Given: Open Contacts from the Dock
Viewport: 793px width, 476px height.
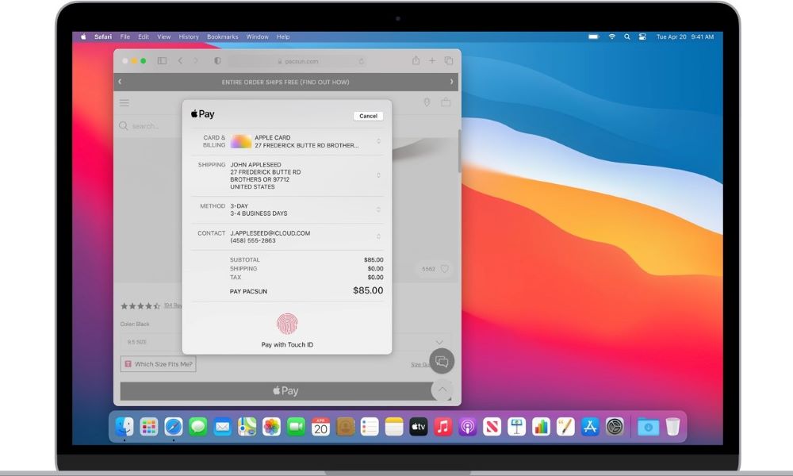Looking at the screenshot, I should (x=346, y=427).
